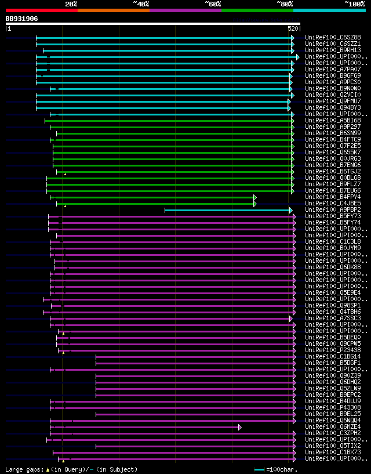Click UniRef100_B7EUG6 label

(333, 190)
